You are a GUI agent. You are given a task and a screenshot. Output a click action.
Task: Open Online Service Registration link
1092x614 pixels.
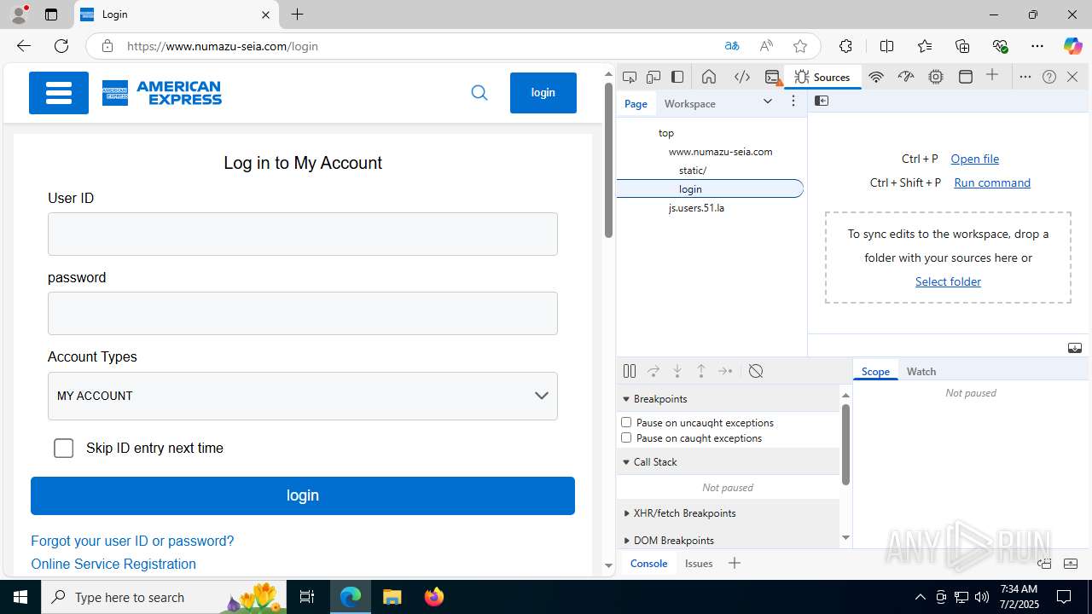[113, 564]
